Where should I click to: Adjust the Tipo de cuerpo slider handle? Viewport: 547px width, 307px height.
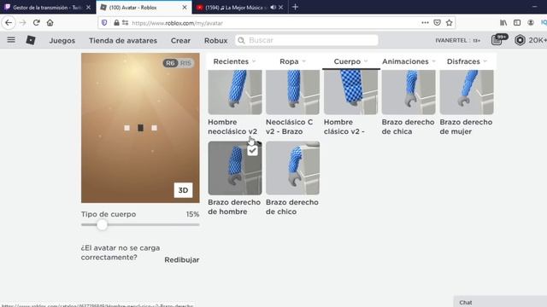pos(102,225)
